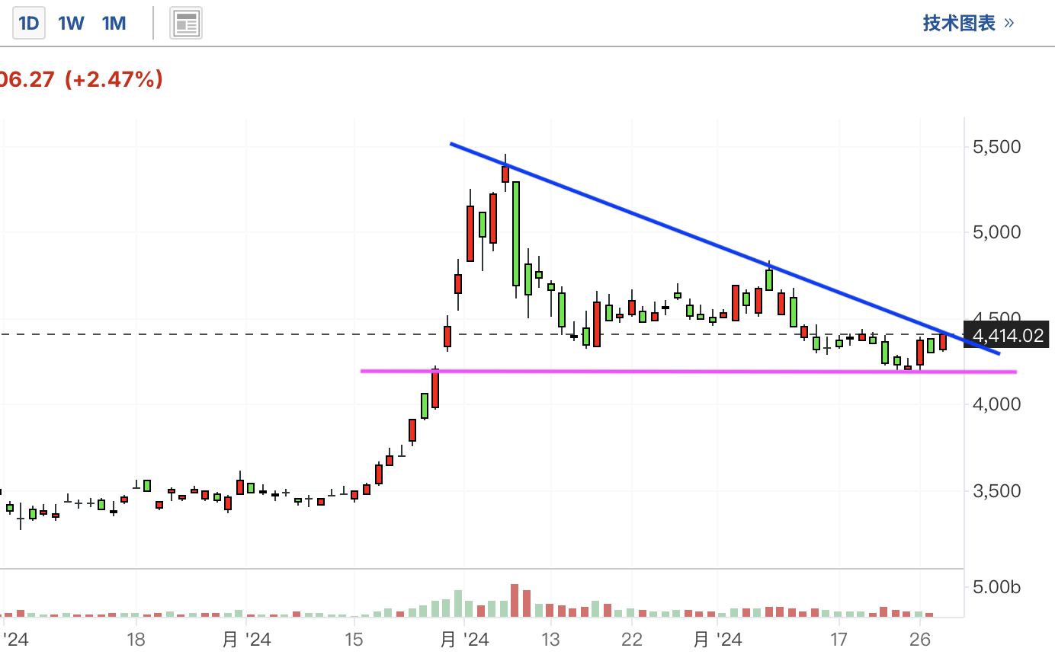Click date label 18 on time axis

pyautogui.click(x=136, y=639)
